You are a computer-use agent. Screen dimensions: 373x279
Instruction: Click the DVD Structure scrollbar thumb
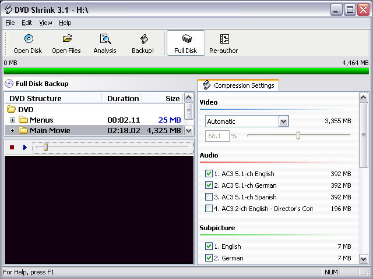pos(189,111)
